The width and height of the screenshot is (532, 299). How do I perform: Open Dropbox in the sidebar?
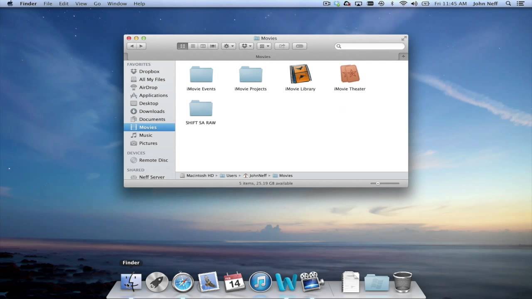pyautogui.click(x=149, y=71)
